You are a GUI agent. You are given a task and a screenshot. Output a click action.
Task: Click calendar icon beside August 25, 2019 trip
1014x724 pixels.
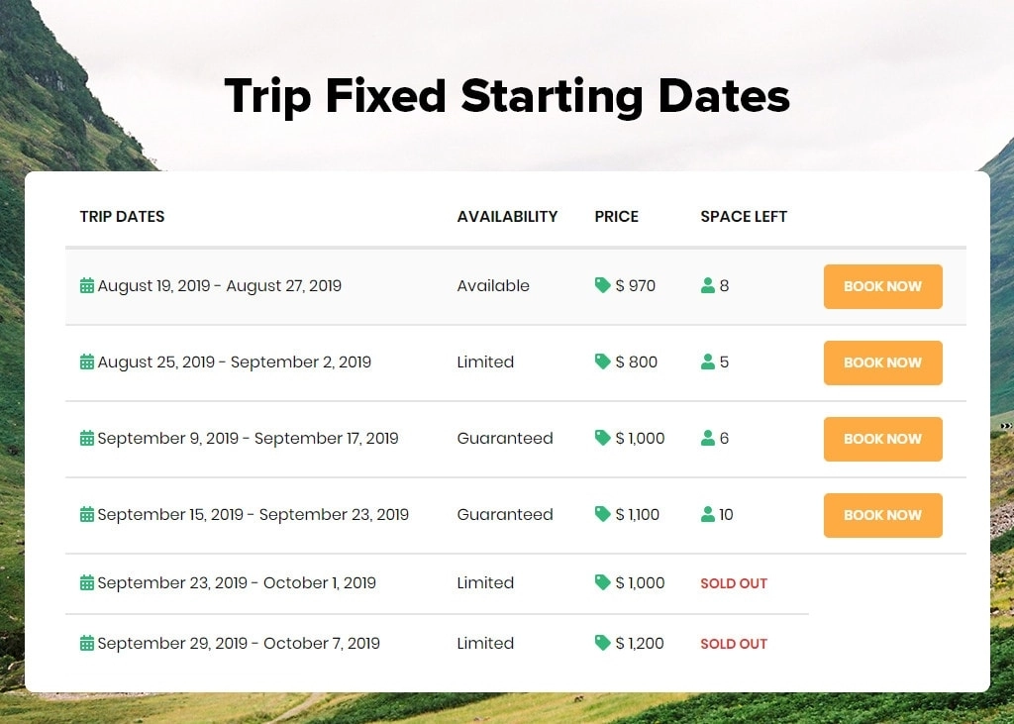tap(87, 362)
